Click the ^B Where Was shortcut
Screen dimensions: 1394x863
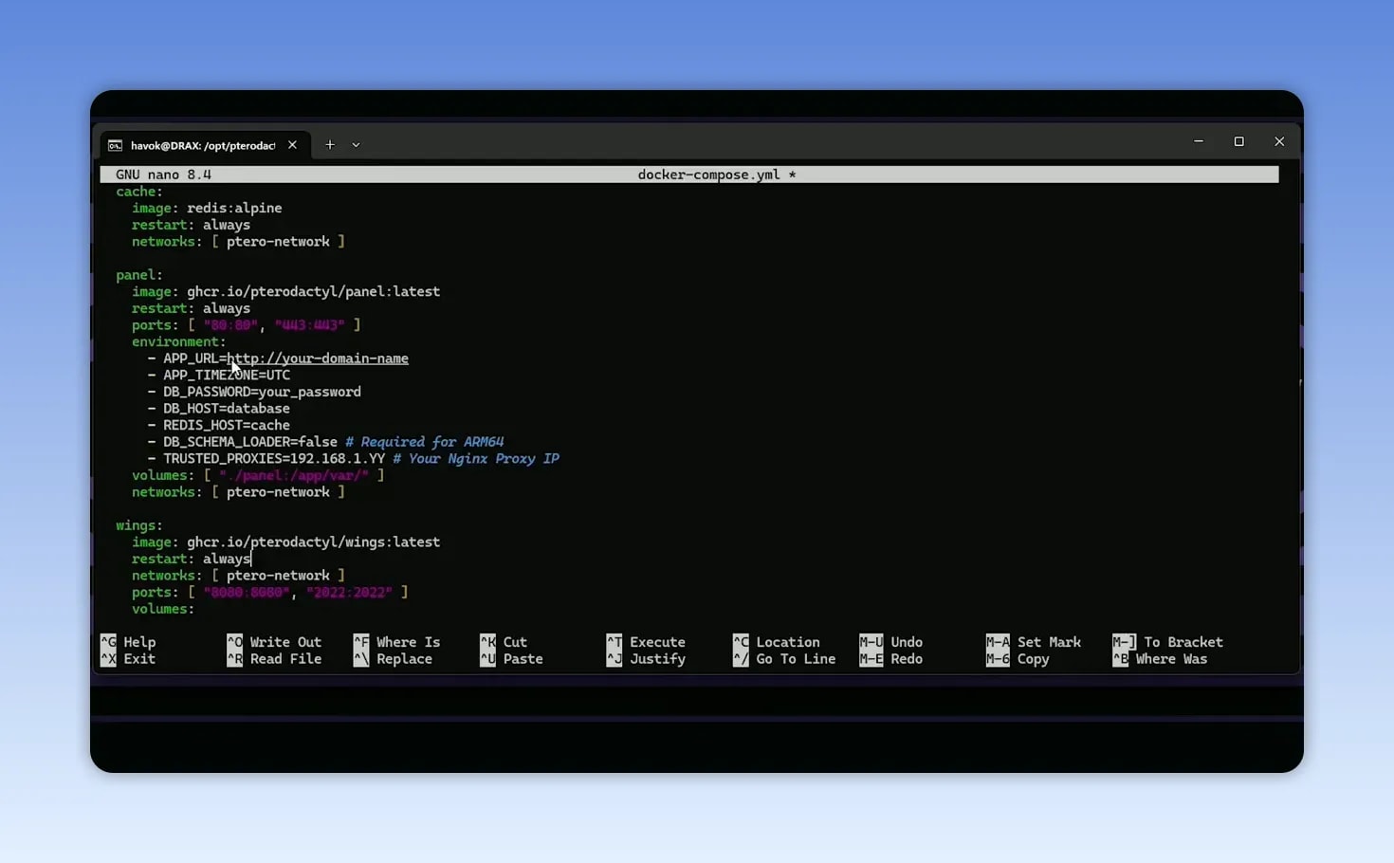click(x=1160, y=659)
